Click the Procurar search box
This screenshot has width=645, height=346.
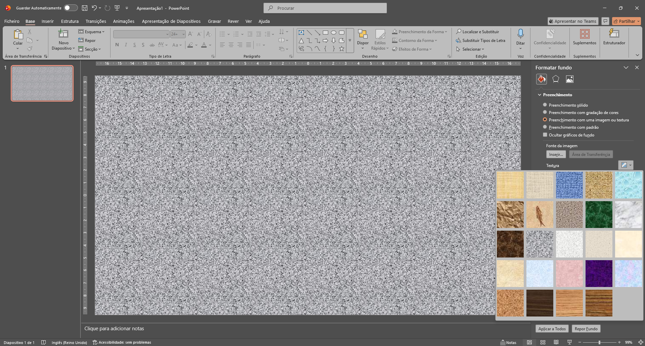pyautogui.click(x=325, y=8)
